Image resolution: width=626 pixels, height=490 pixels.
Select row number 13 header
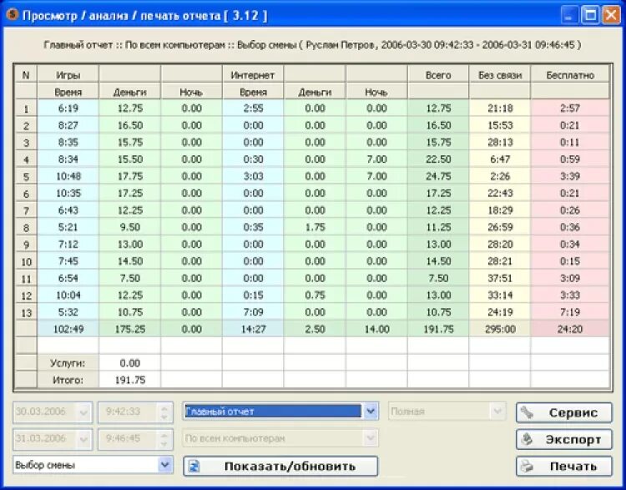26,312
